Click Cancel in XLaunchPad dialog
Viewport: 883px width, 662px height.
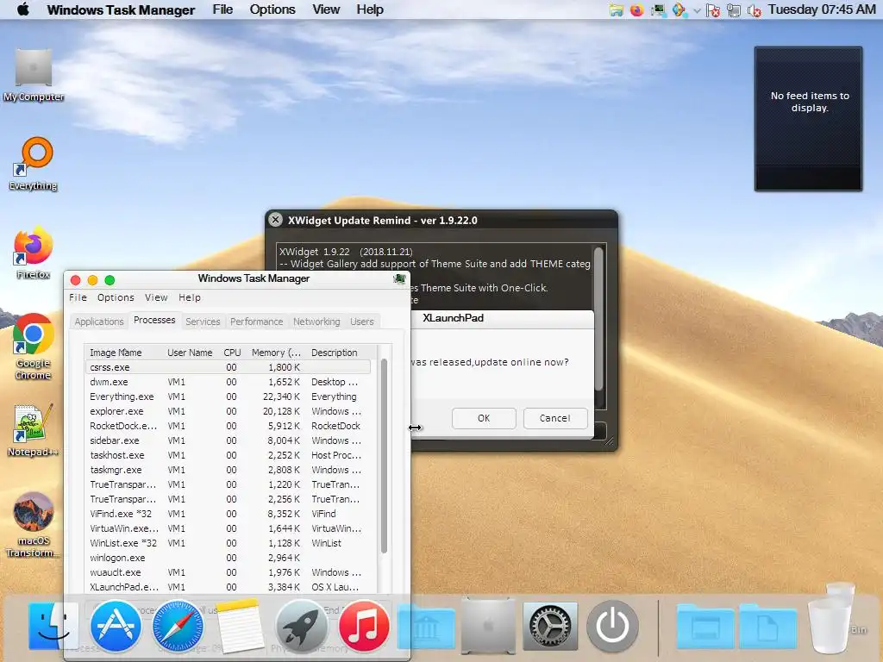[555, 418]
